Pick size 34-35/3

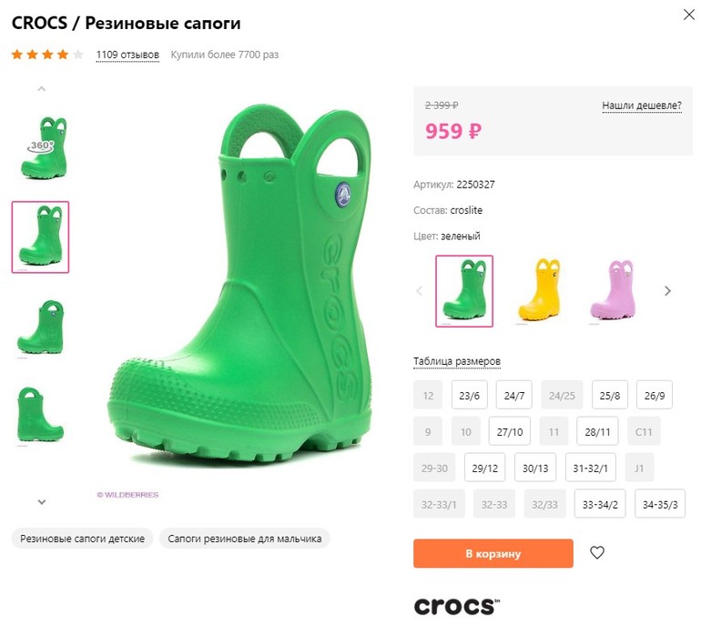tap(662, 503)
